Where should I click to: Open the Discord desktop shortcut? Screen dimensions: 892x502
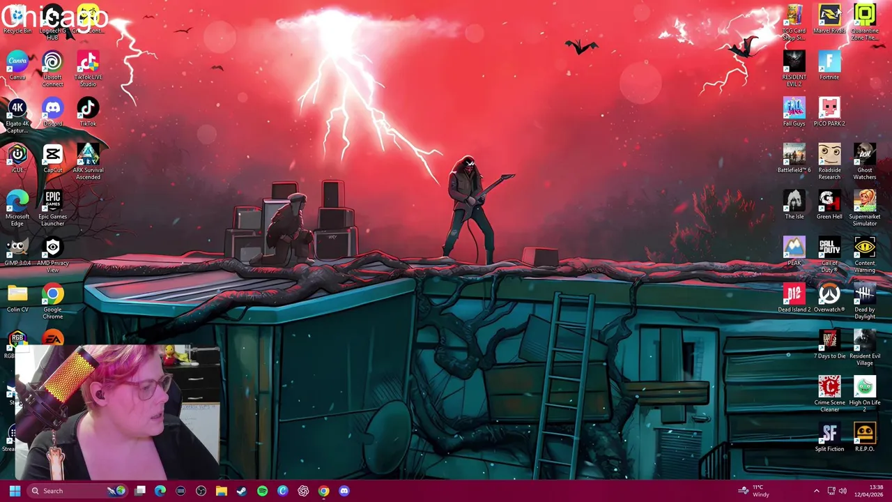tap(52, 112)
